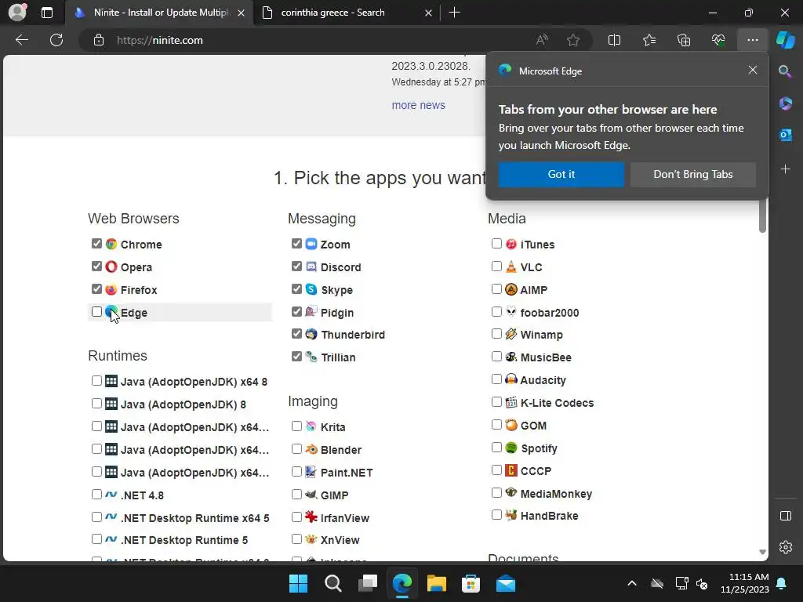Screen dimensions: 803x602
Task: Open Tab actions menu icon
Action: pyautogui.click(x=46, y=13)
